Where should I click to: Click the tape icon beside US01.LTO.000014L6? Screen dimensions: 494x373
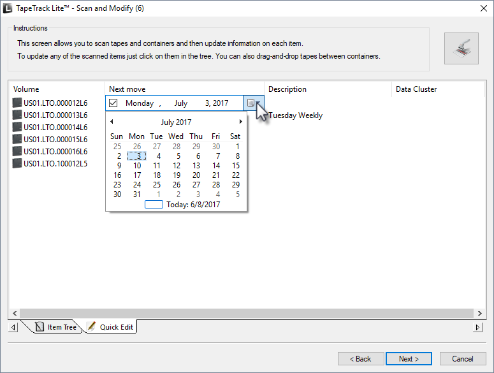pos(17,128)
